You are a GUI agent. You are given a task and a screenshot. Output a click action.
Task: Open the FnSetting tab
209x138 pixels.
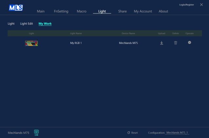pos(61,11)
